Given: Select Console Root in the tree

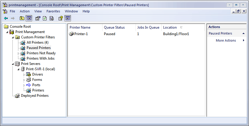Looking at the screenshot, I should 20,27.
